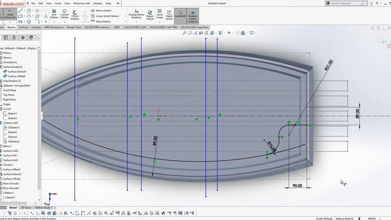Click the MMGS units in status bar
This screenshot has width=391, height=220.
[371, 219]
